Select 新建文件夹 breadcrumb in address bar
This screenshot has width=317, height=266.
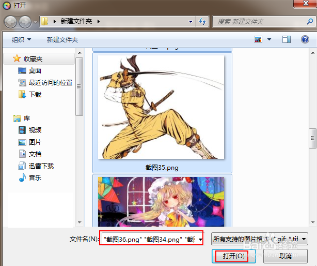(x=76, y=21)
